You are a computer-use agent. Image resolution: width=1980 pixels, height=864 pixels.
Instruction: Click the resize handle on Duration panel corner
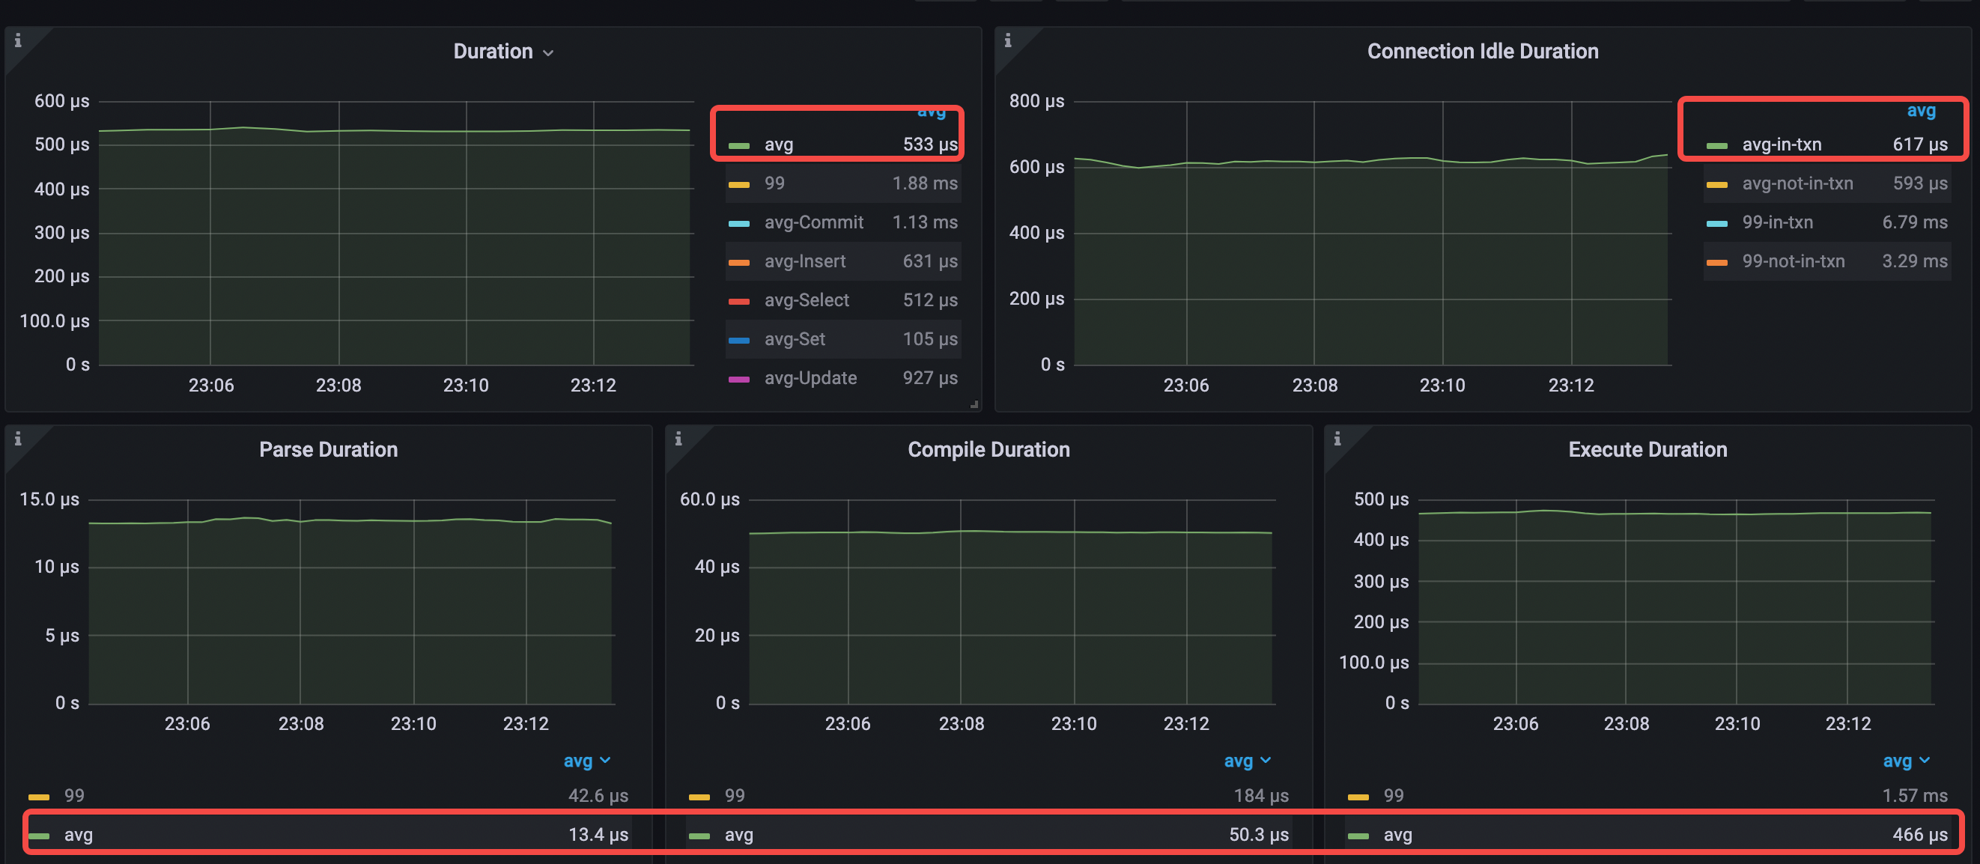coord(973,403)
